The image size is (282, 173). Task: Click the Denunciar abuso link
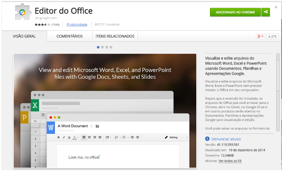click(226, 139)
